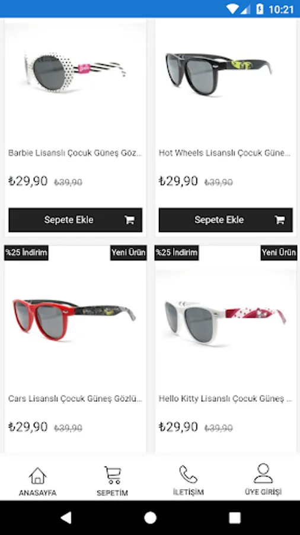
Task: Tap the Android recent apps square icon
Action: coord(235,518)
